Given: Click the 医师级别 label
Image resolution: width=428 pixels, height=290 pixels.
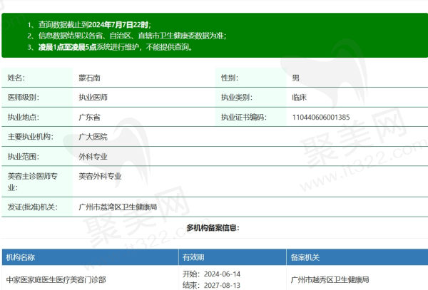Looking at the screenshot, I should point(24,98).
